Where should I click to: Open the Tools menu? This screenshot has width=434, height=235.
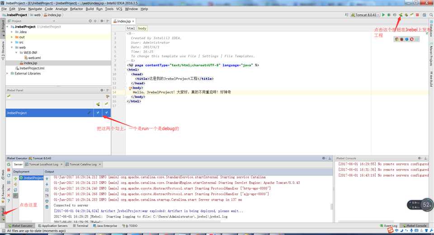[109, 9]
